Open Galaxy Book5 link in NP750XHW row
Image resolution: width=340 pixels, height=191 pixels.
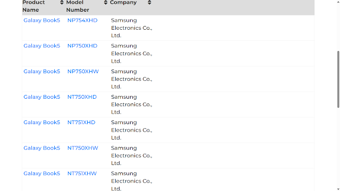[x=41, y=72]
